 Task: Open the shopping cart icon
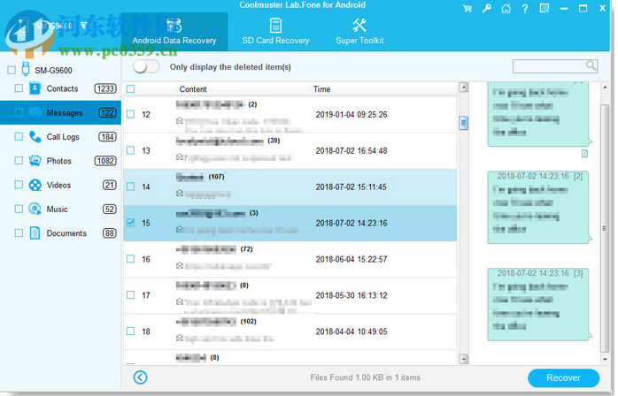[x=467, y=9]
